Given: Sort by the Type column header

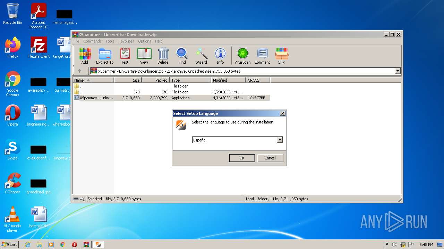Looking at the screenshot, I should tap(190, 80).
